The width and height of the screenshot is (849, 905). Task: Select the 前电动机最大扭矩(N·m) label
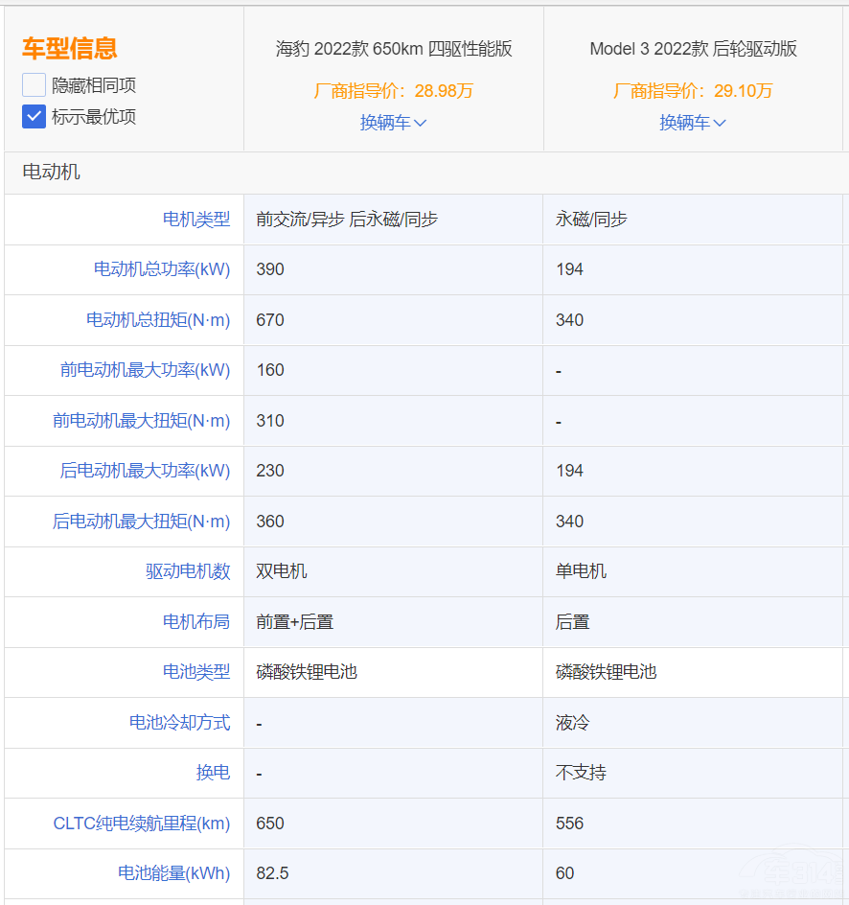tap(142, 421)
